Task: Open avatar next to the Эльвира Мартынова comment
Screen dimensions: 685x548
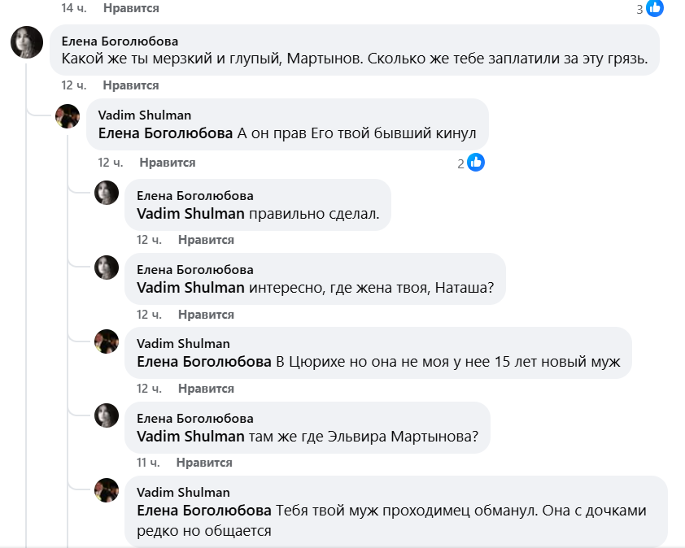Action: pyautogui.click(x=107, y=415)
